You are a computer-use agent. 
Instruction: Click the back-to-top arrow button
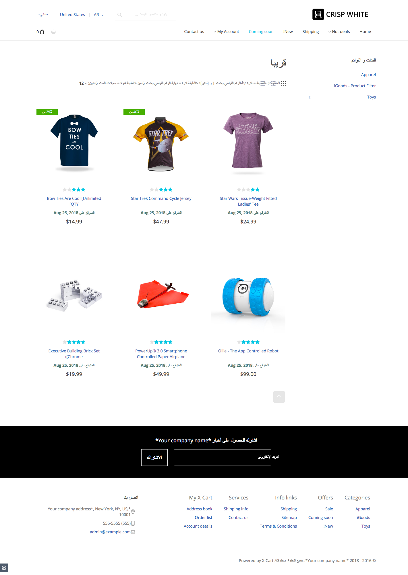point(279,397)
